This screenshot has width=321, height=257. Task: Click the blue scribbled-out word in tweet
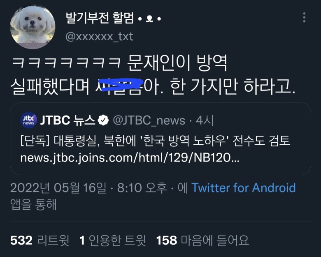pos(120,86)
